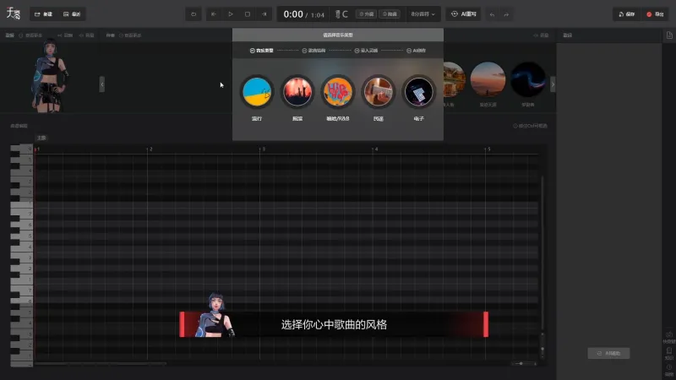676x380 pixels.
Task: Select the blue light-wave background thumbnail
Action: tap(528, 79)
